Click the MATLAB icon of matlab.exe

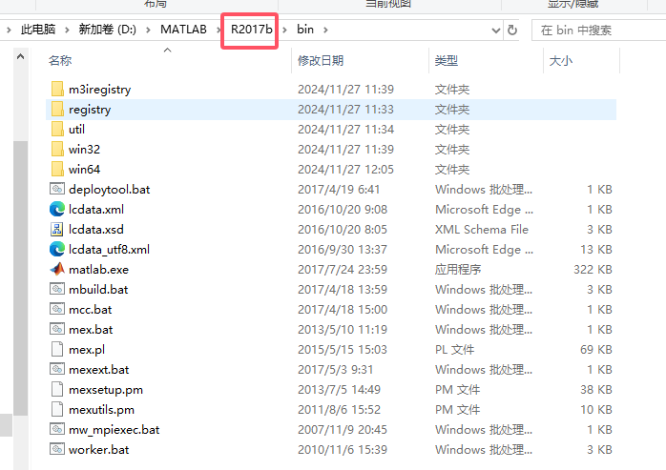click(x=57, y=269)
